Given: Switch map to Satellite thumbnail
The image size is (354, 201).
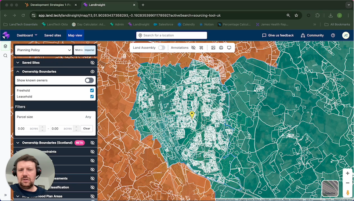Looking at the screenshot, I should [x=330, y=188].
